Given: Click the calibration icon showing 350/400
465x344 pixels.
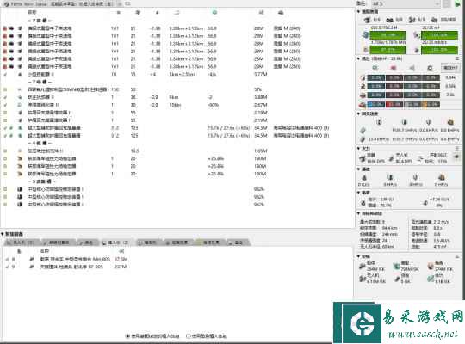Looking at the screenshot, I should tap(434, 20).
